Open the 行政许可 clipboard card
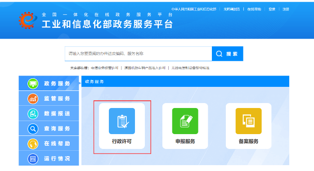Viewport: 314px width, 171px height. 122,126
